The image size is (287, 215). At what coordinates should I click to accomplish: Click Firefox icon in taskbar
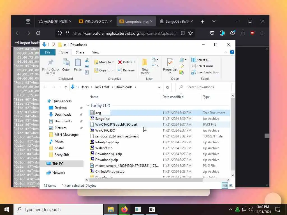[x=124, y=209]
